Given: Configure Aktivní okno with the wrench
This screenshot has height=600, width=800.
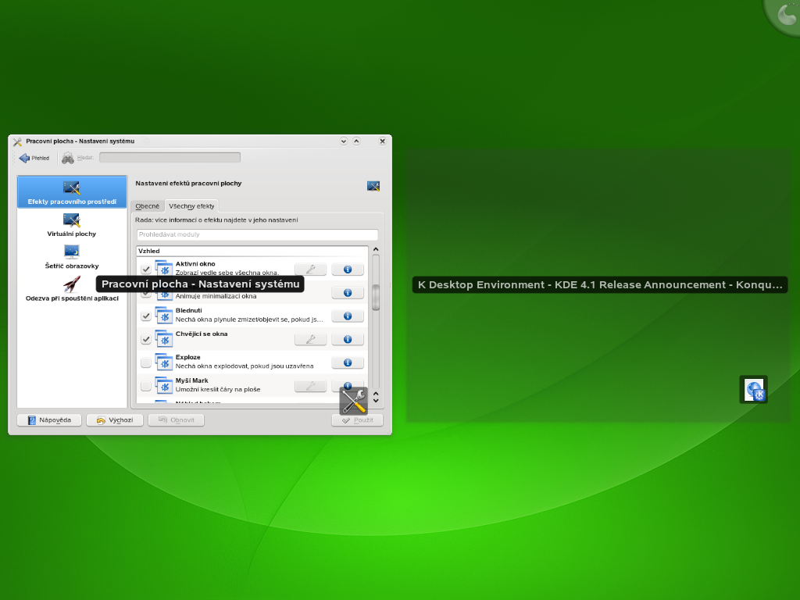Looking at the screenshot, I should 310,269.
